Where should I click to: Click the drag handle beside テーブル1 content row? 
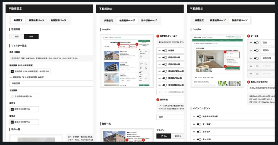(194, 124)
